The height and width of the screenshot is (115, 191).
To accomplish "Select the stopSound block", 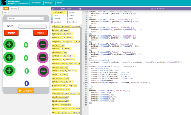I will coord(61,89).
